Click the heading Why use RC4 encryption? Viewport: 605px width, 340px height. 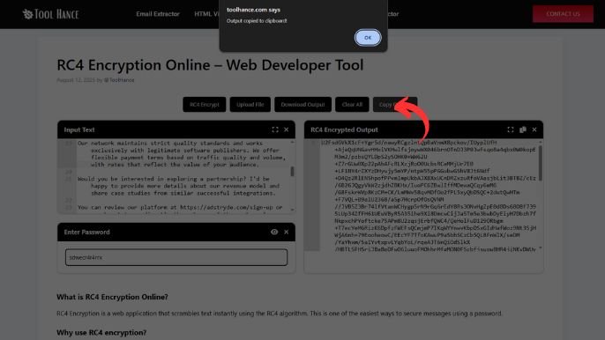(101, 332)
